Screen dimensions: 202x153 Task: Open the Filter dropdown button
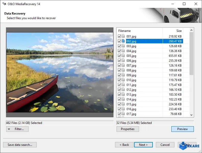pyautogui.click(x=17, y=129)
